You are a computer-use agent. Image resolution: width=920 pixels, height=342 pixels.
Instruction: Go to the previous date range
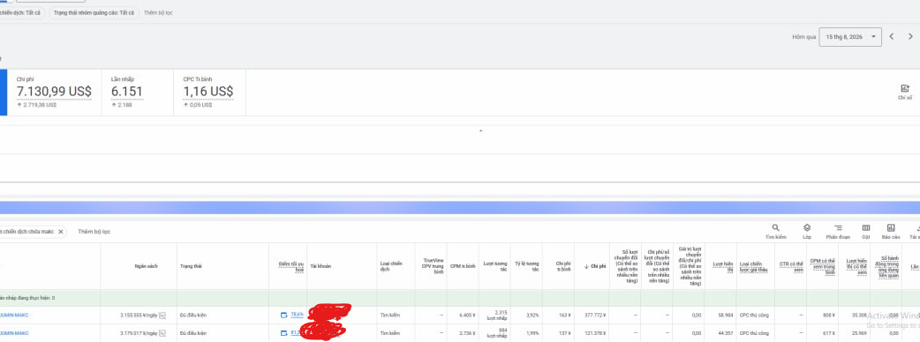891,36
